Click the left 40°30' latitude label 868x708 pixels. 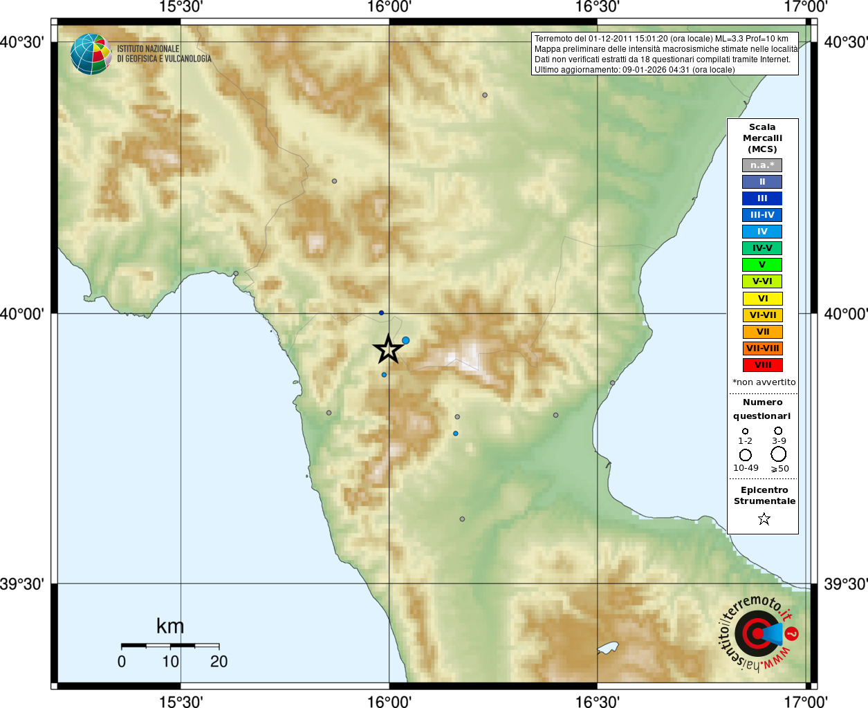click(x=22, y=42)
